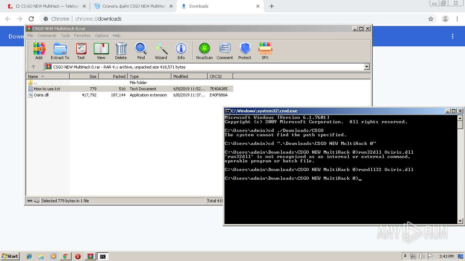The width and height of the screenshot is (465, 261).
Task: Click the Comment toolbar icon
Action: 225,51
